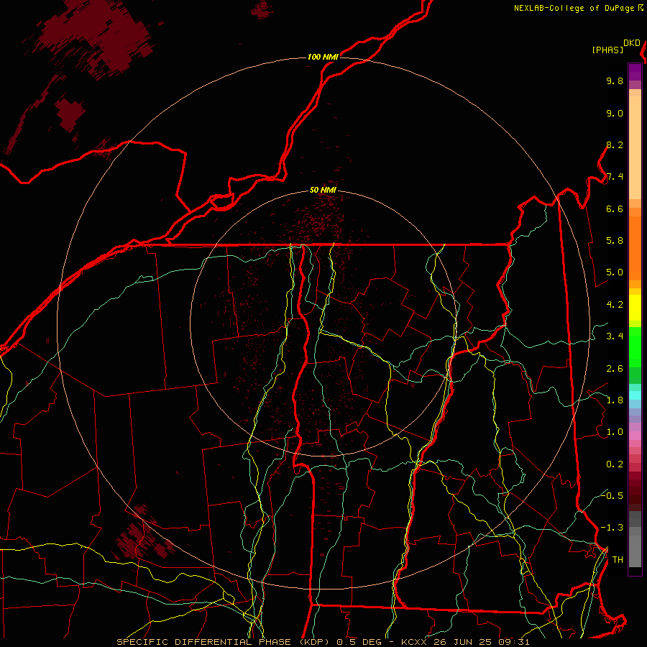Image resolution: width=647 pixels, height=647 pixels.
Task: Click the 26 JUN 25 09:31 timestamp
Action: [x=482, y=642]
